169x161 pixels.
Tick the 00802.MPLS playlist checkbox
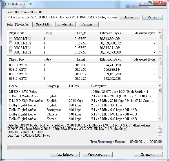point(11,48)
